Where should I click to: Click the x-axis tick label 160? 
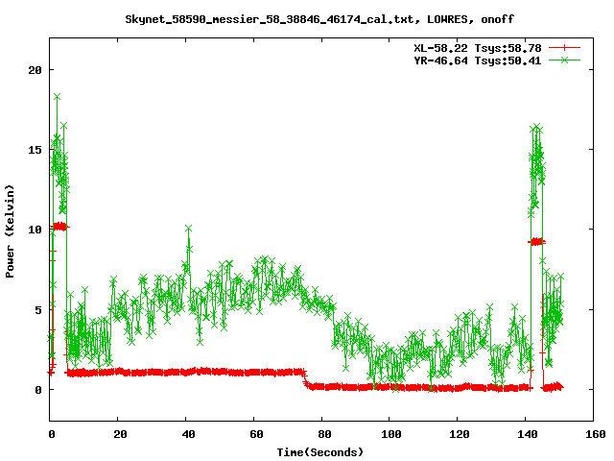596,434
